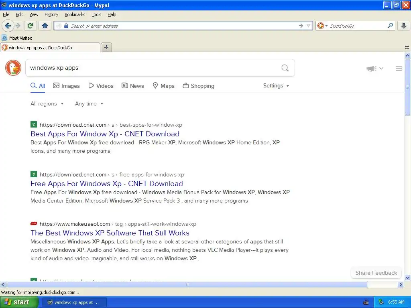Switch to News results
This screenshot has width=411, height=308.
click(x=132, y=86)
